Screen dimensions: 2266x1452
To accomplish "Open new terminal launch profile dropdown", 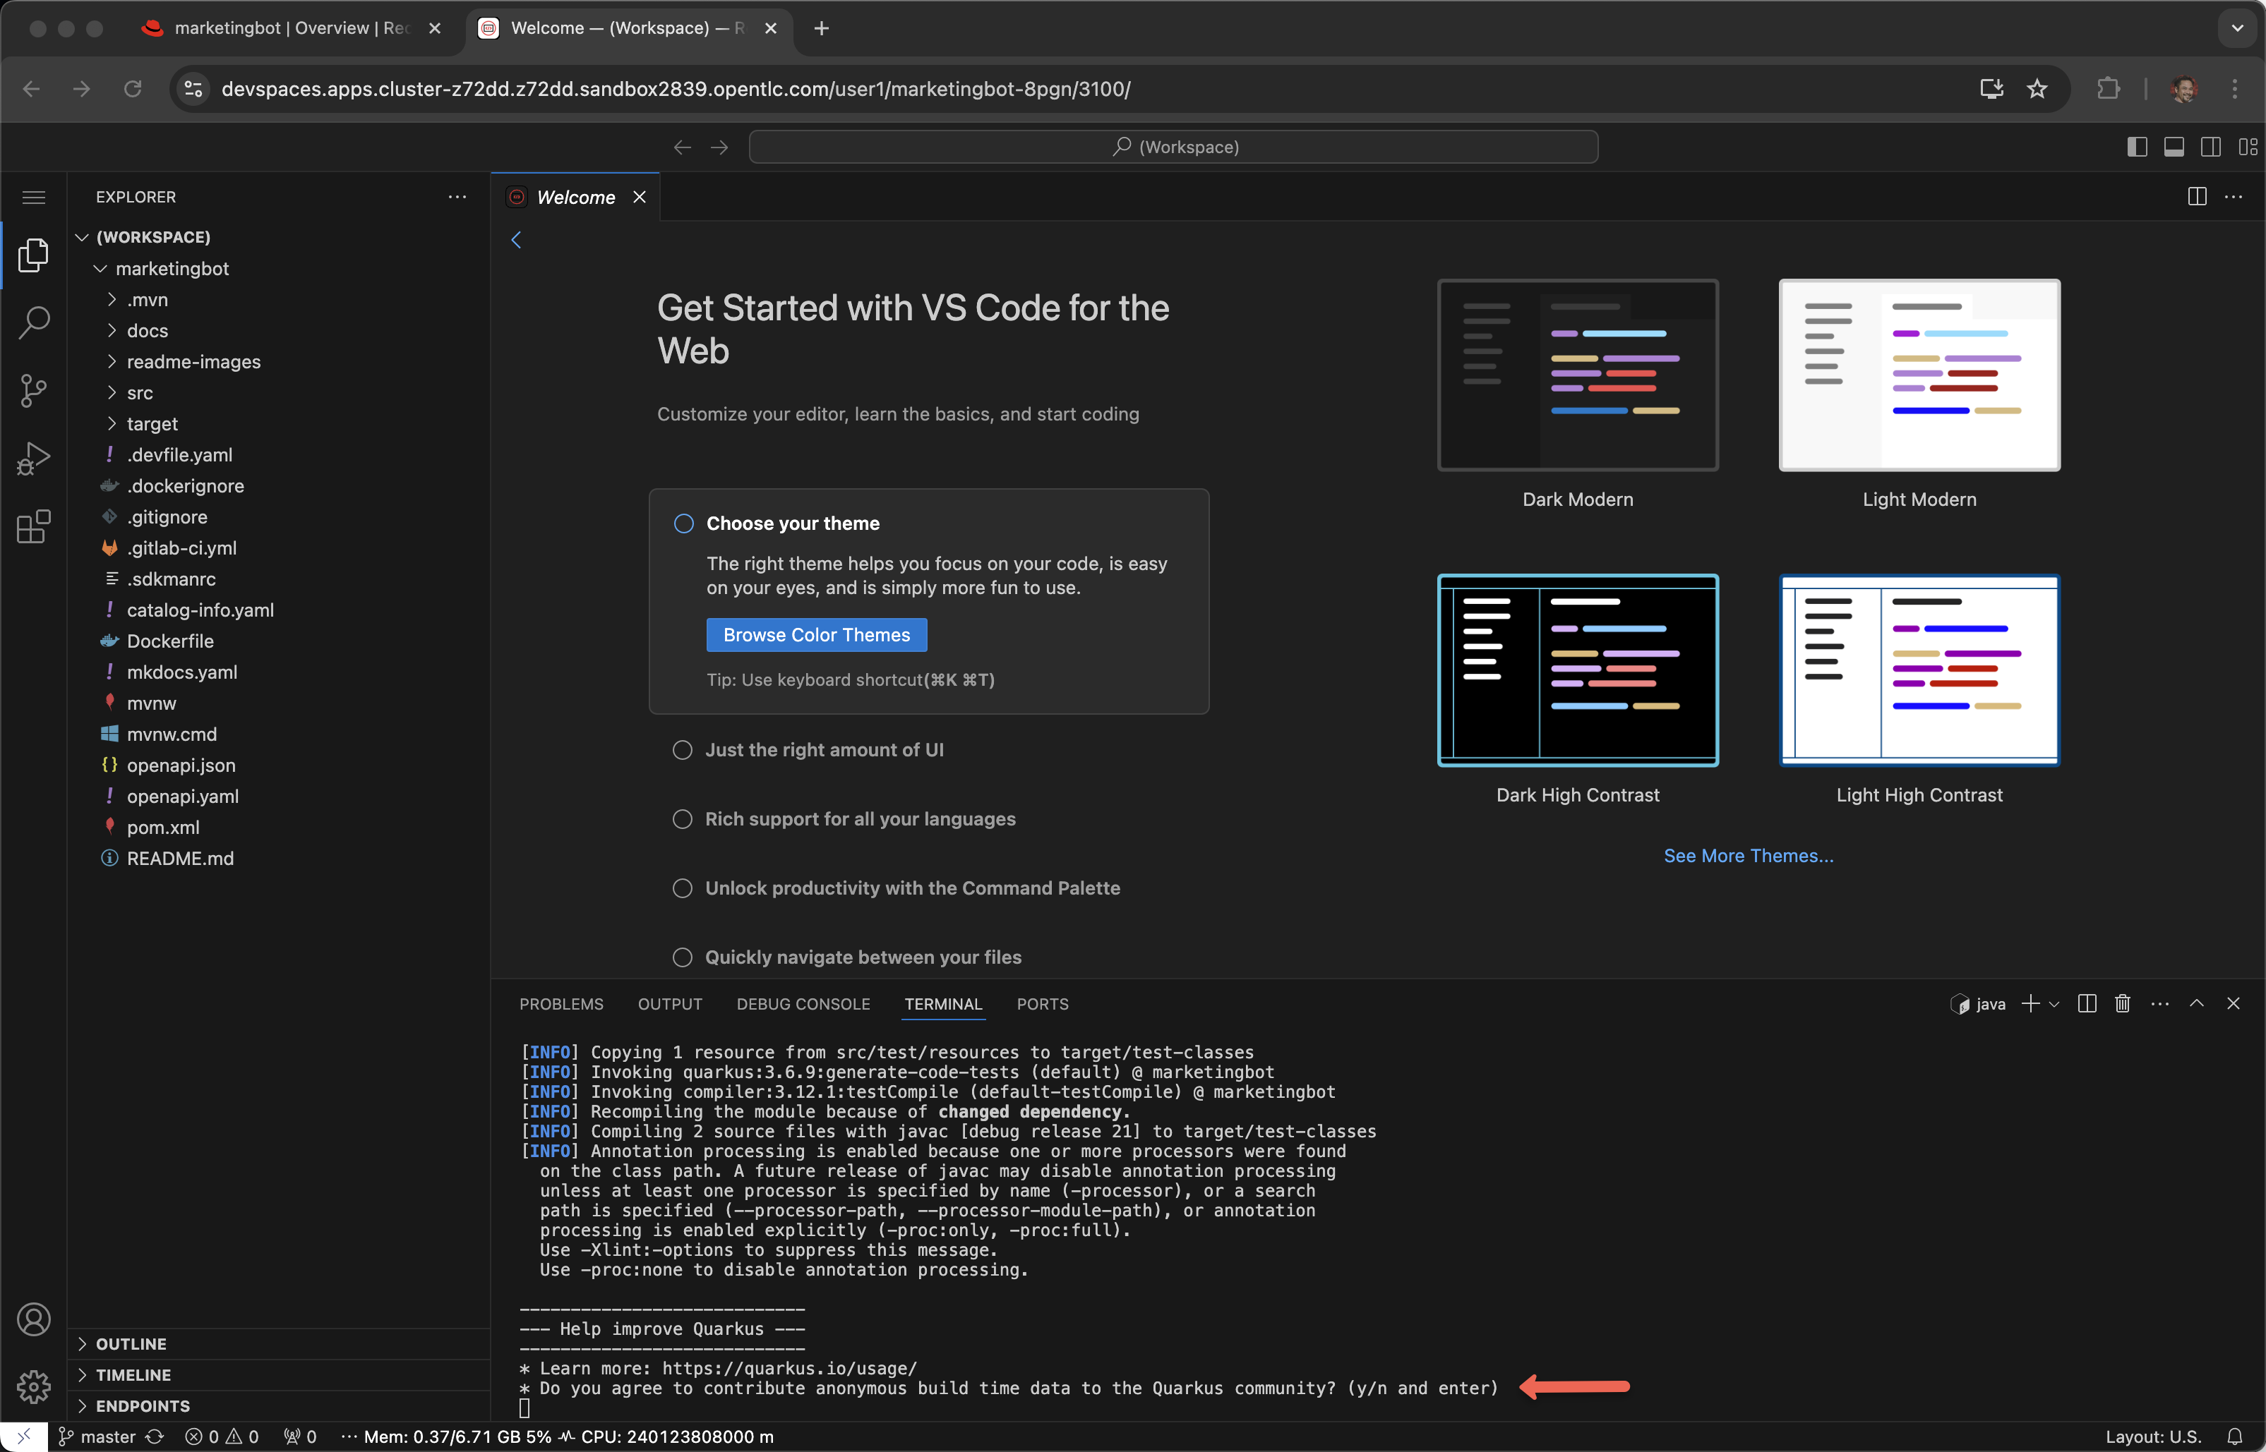I will (2054, 1004).
